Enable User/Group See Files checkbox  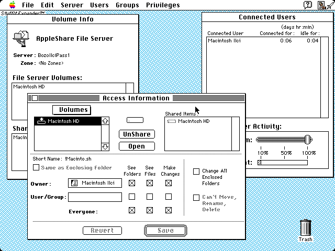(x=150, y=197)
